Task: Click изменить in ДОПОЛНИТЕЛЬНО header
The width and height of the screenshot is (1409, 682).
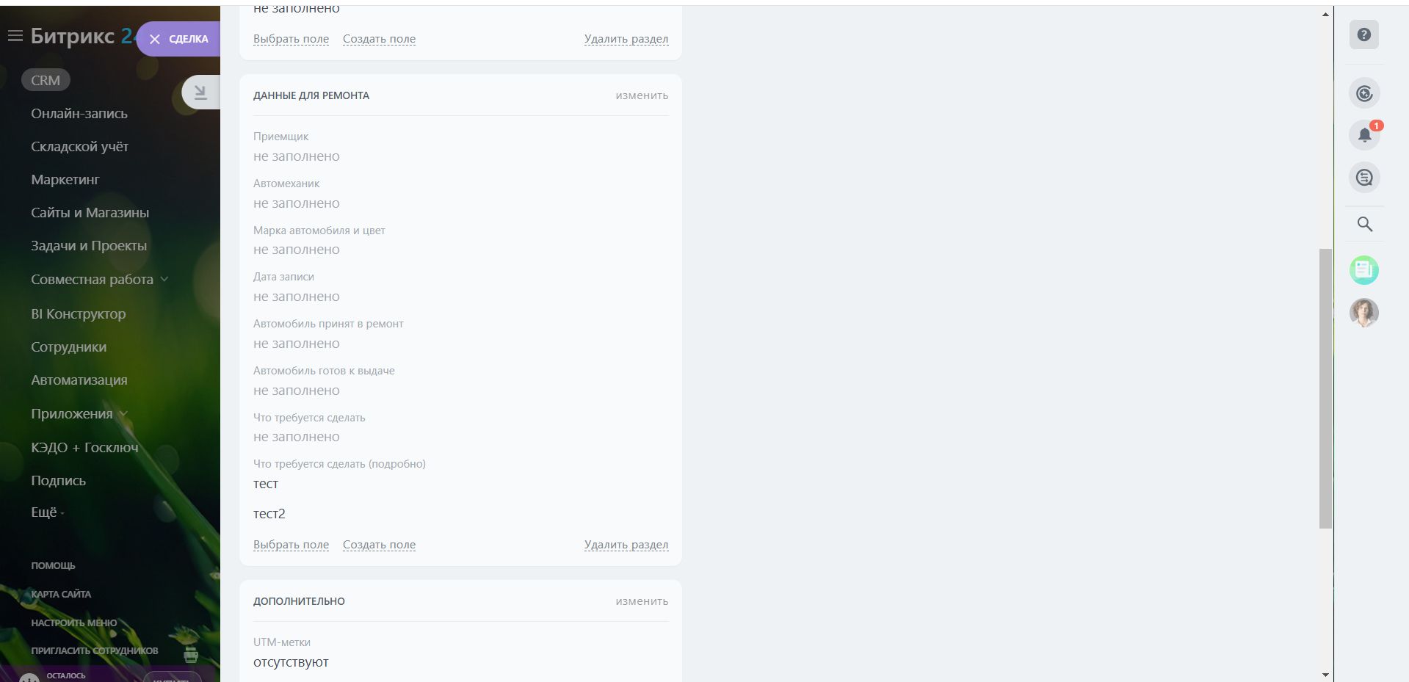Action: [x=642, y=601]
